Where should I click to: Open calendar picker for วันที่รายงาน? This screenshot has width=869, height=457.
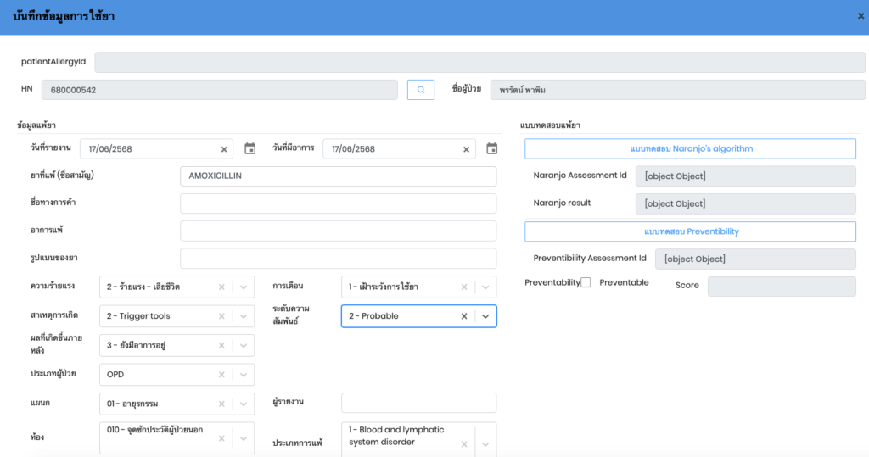[249, 149]
